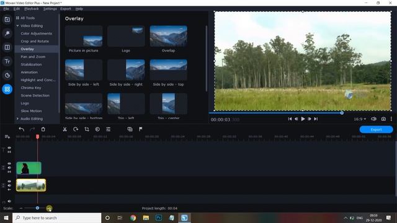Open the Stickers clock-shaped panel icon

click(x=7, y=75)
